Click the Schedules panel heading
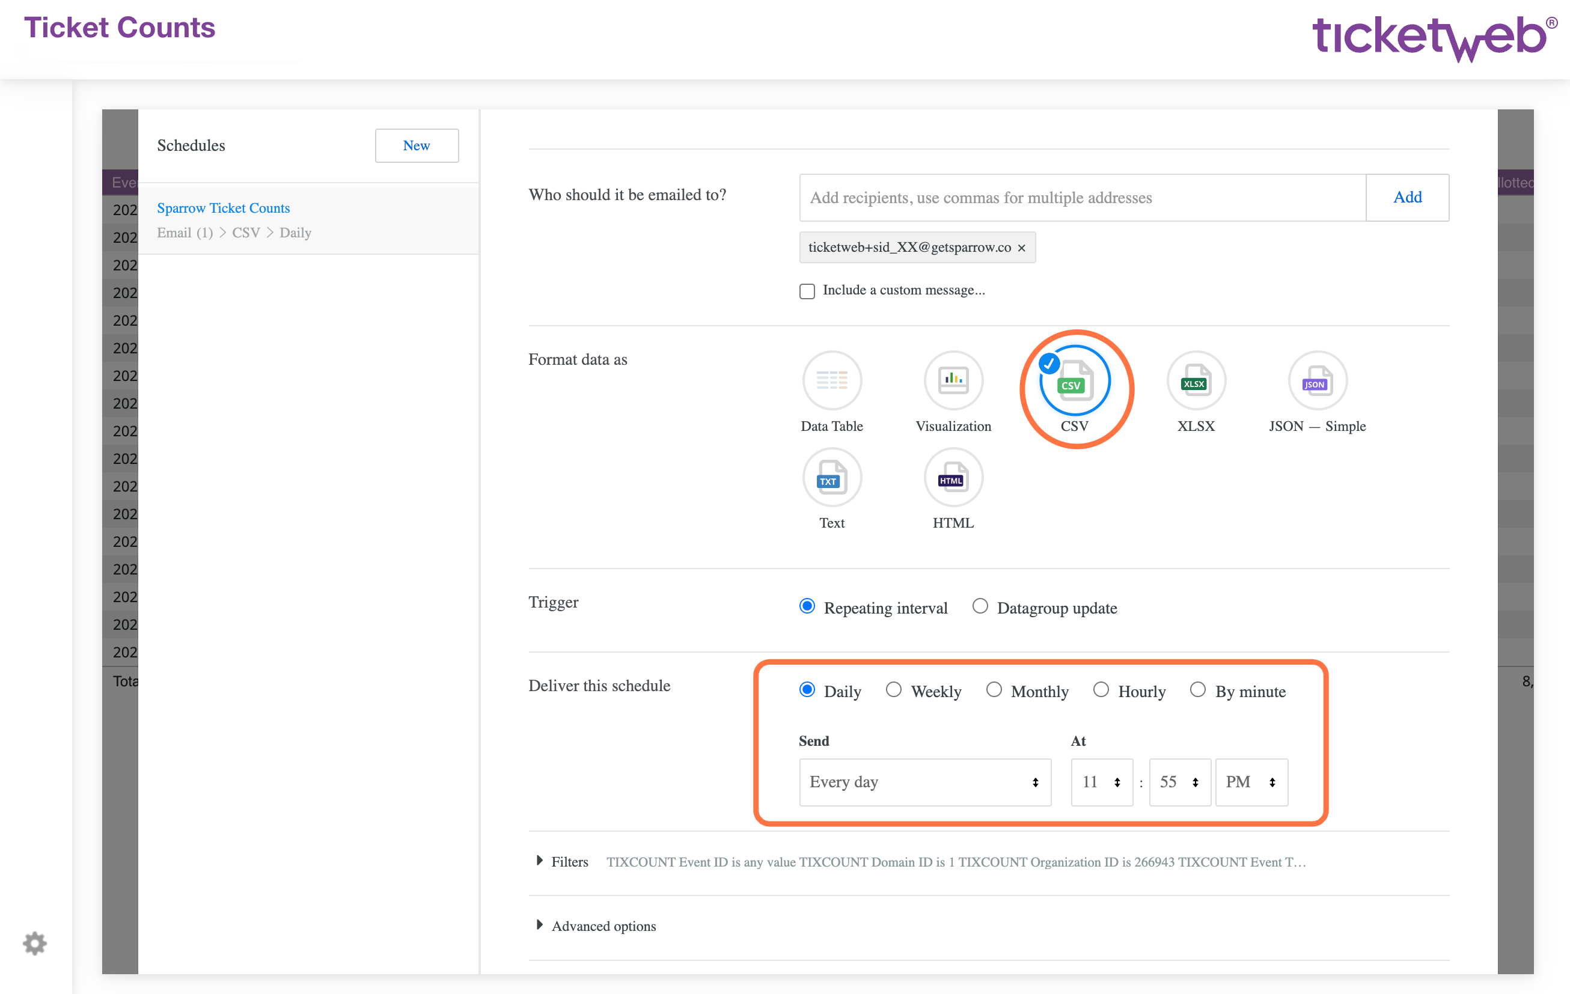The width and height of the screenshot is (1570, 994). [x=191, y=145]
